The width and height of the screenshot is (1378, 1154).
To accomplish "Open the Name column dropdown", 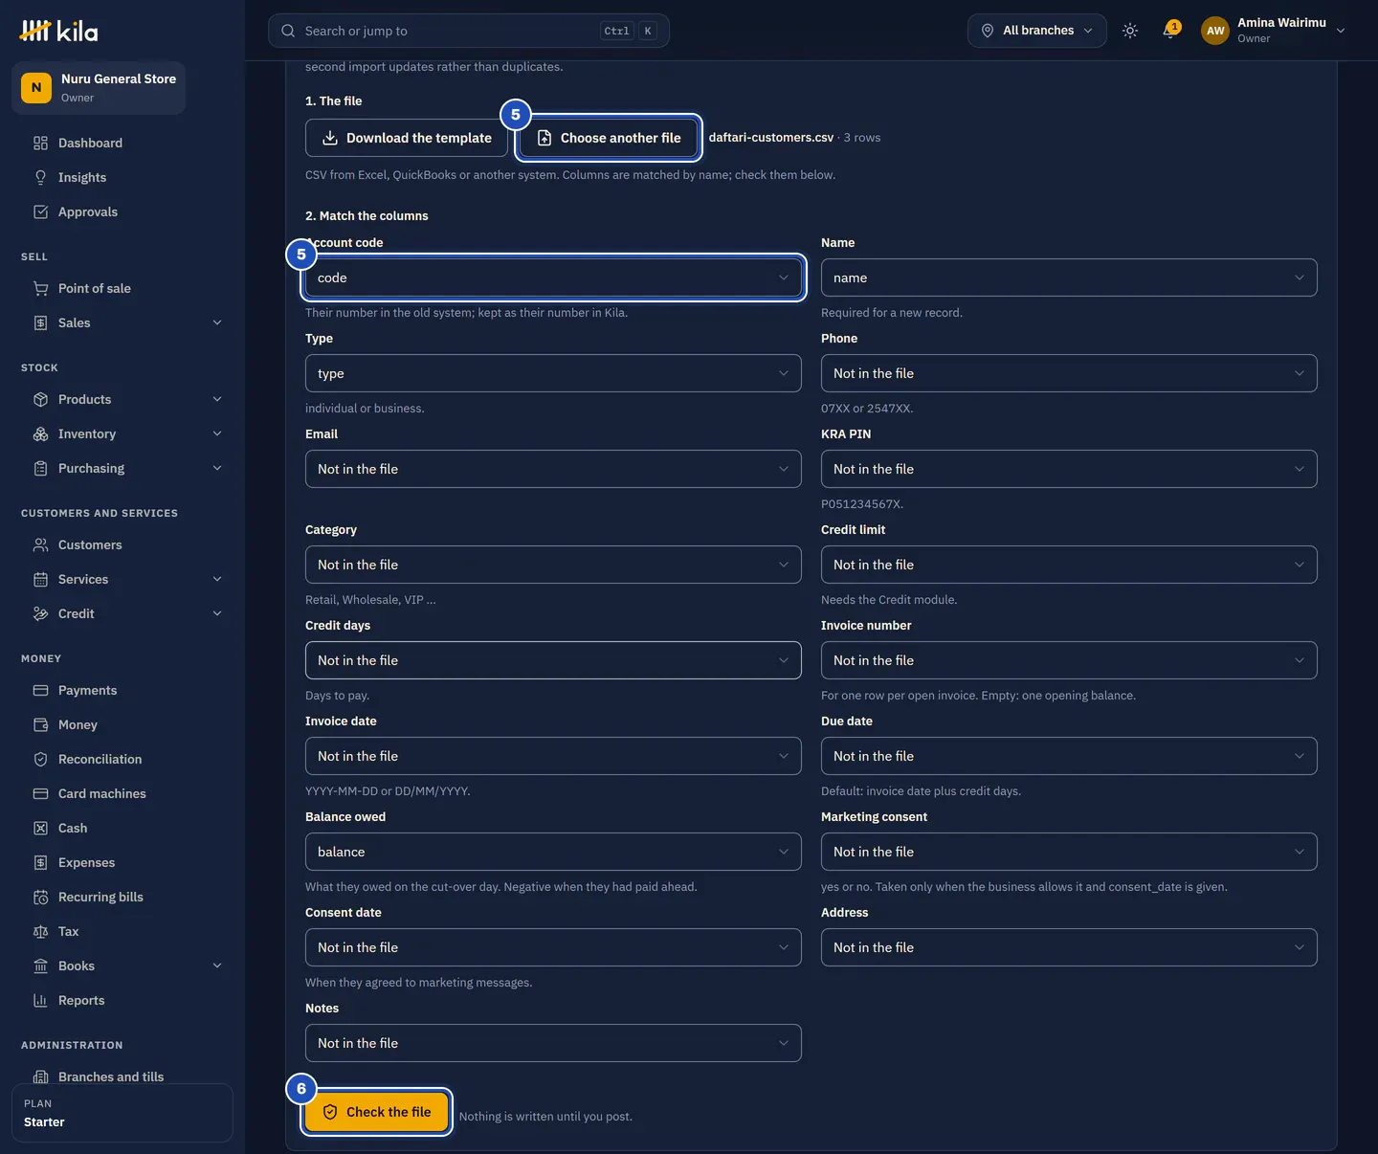I will pos(1069,277).
